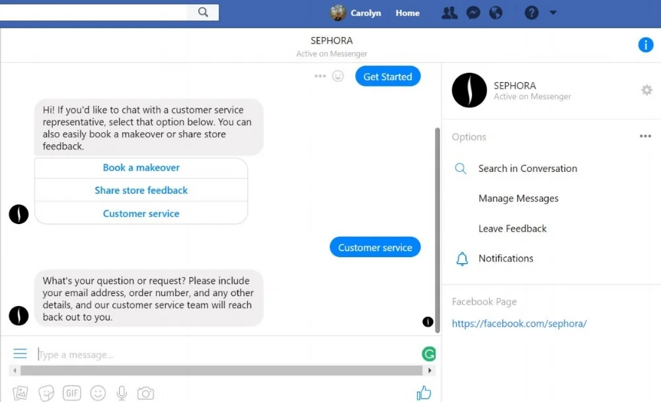Click the bell icon beside Notifications
This screenshot has width=661, height=402.
tap(462, 259)
